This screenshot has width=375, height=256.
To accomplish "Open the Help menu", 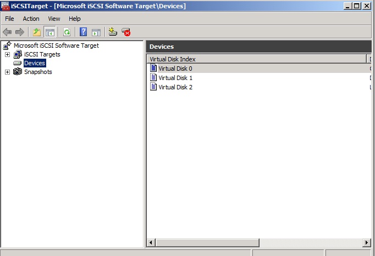I will pos(75,19).
